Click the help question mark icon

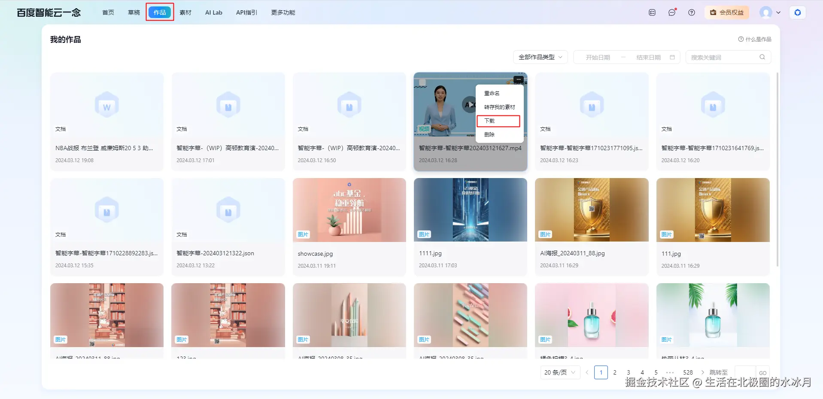[x=691, y=12]
